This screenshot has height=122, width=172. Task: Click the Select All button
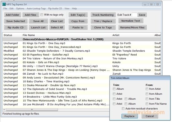pyautogui.click(x=57, y=28)
